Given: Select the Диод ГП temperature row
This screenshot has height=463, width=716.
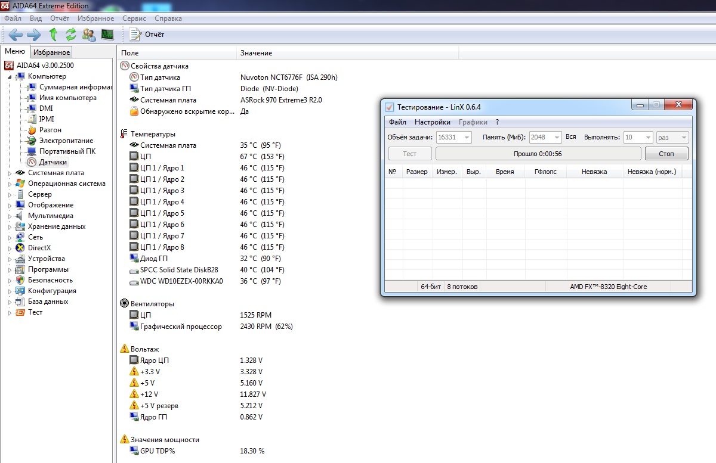Looking at the screenshot, I should point(205,259).
